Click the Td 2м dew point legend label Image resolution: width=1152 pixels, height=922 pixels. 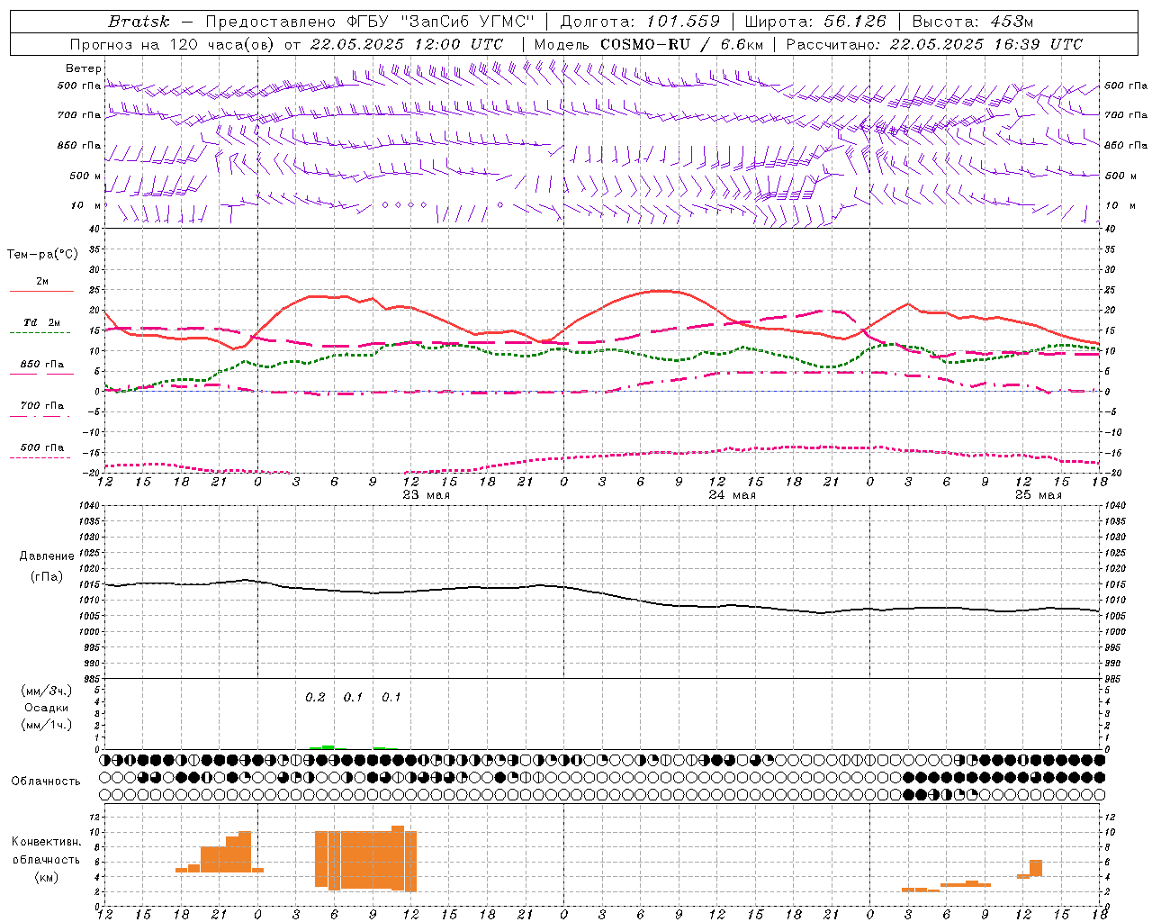[x=41, y=322]
